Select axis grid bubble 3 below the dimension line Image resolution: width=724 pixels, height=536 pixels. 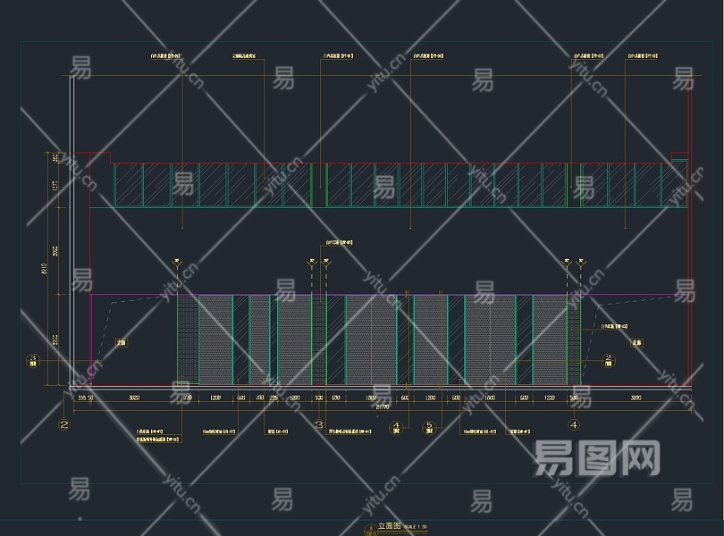tap(318, 424)
